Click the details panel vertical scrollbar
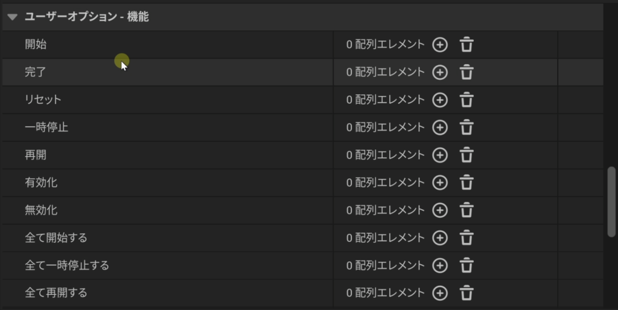Screen dimensions: 618x310 click(x=611, y=202)
